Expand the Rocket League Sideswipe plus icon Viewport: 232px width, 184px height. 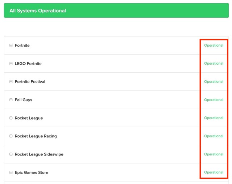point(11,154)
